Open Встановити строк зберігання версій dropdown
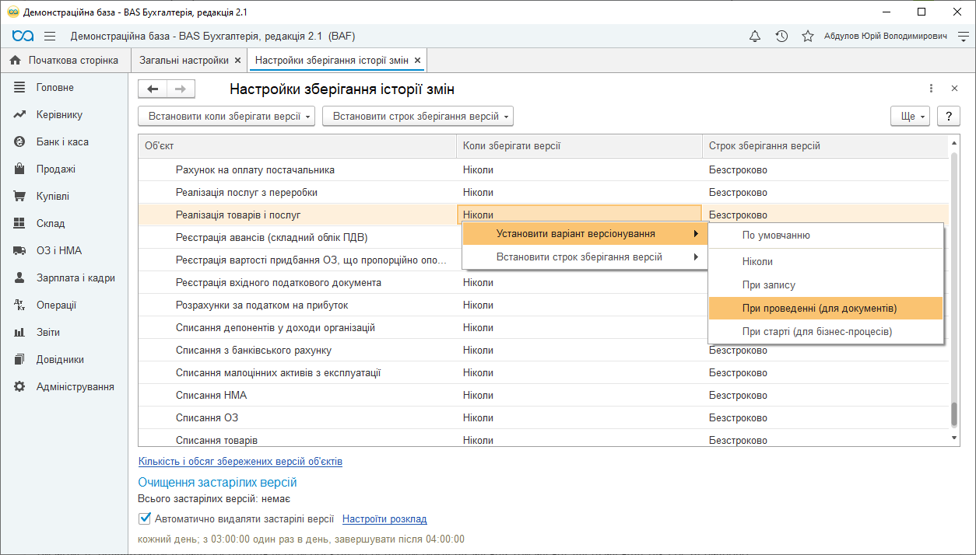 [x=418, y=117]
